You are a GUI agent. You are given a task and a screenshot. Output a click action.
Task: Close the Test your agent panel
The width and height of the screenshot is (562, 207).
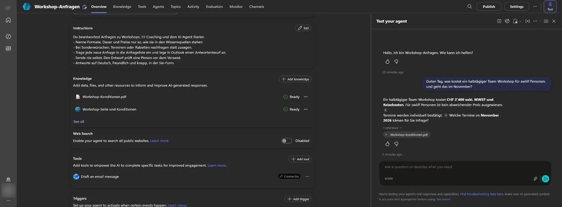(554, 21)
